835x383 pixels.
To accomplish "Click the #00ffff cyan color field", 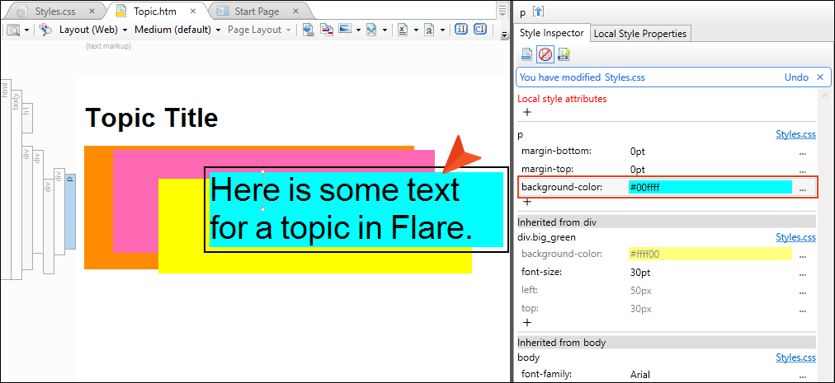I will (x=710, y=187).
